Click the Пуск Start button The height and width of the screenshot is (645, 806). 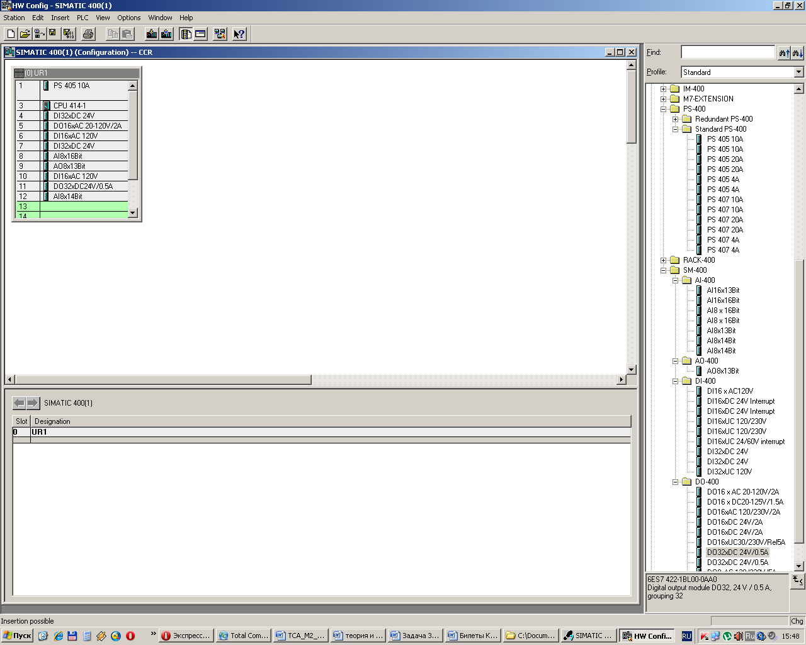[17, 636]
